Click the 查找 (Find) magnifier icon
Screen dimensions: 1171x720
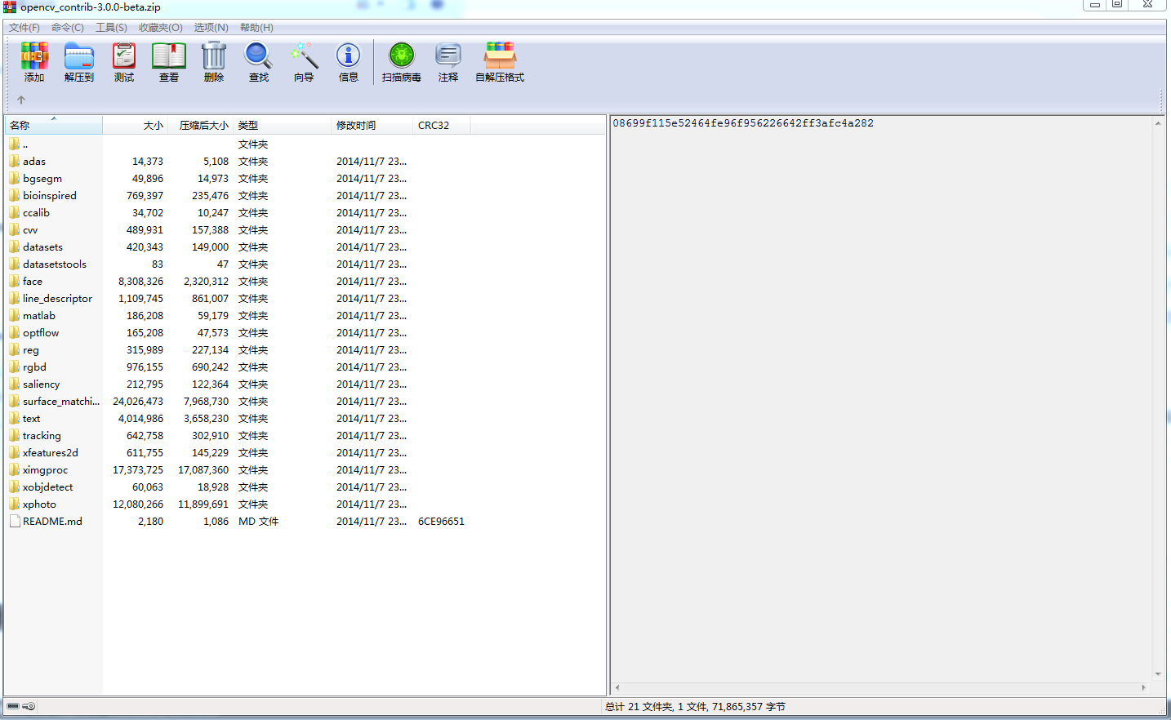pyautogui.click(x=258, y=56)
